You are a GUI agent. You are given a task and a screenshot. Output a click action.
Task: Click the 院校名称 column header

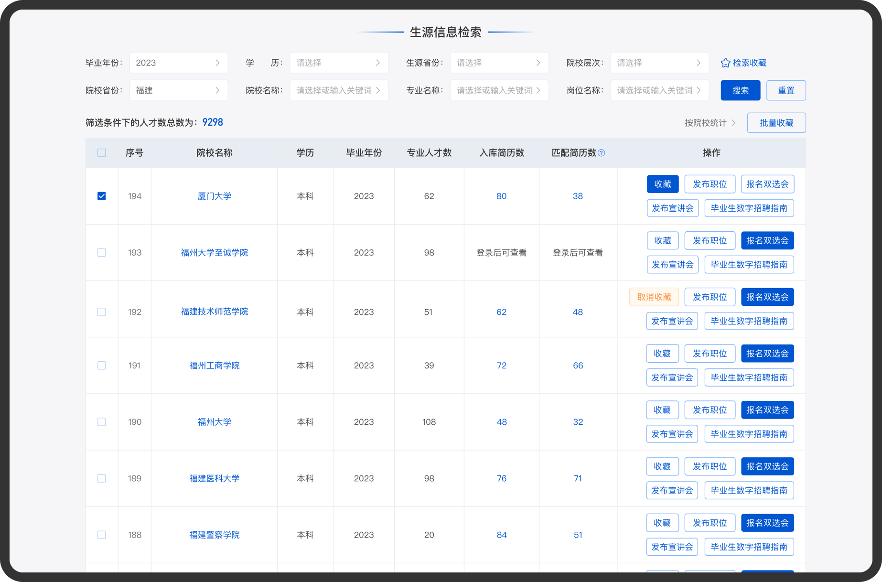tap(215, 153)
